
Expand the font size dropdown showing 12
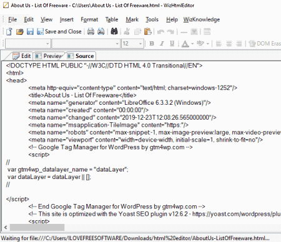pyautogui.click(x=140, y=44)
